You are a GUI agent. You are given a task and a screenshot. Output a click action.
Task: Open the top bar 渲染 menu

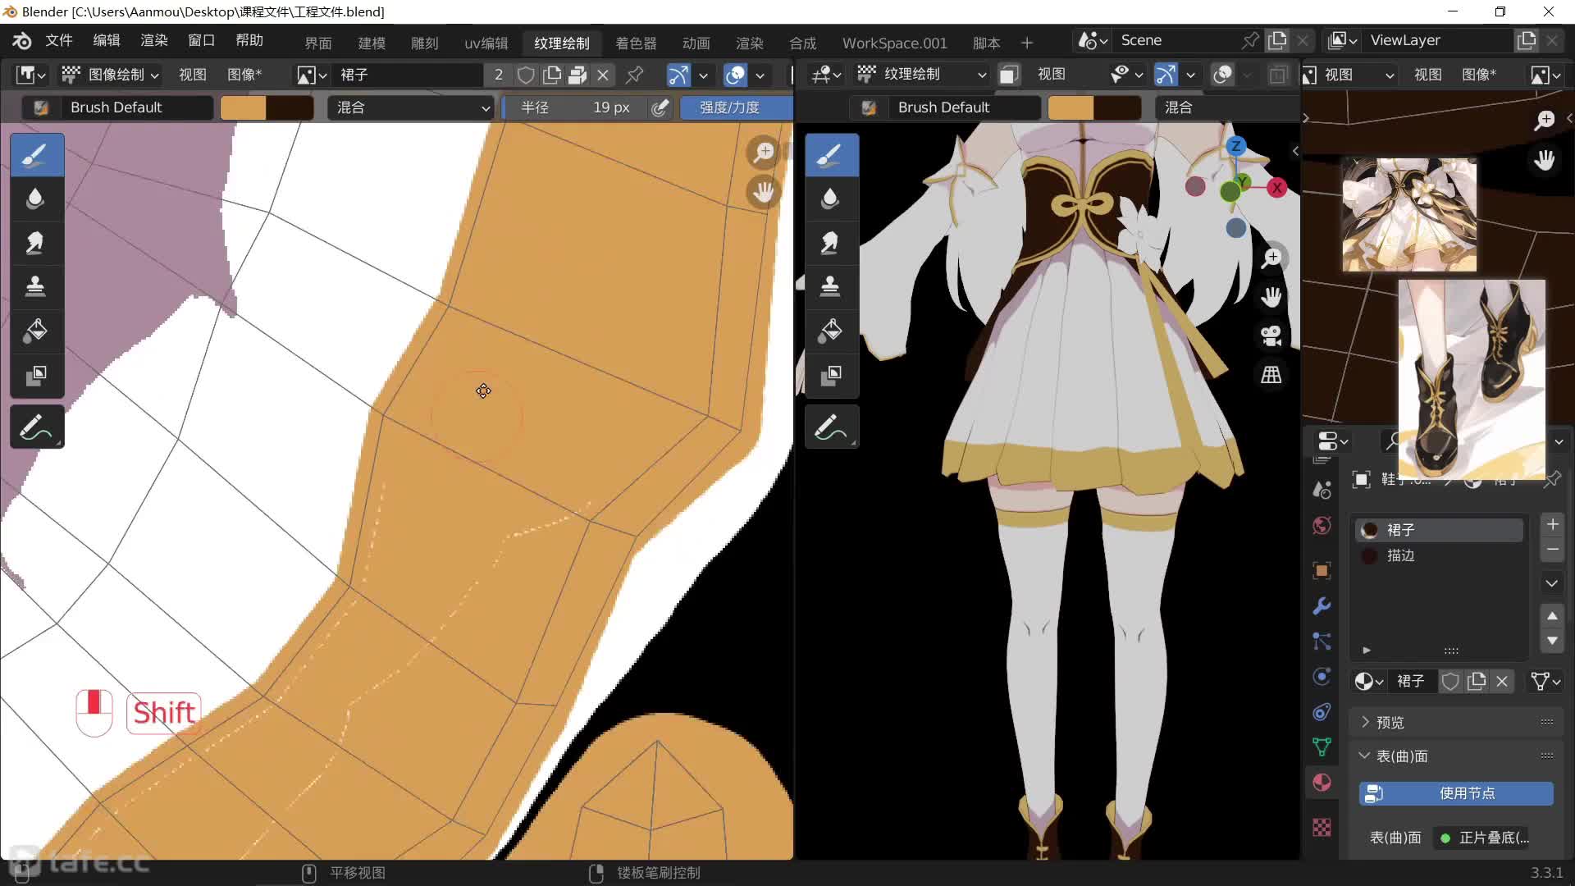coord(154,40)
